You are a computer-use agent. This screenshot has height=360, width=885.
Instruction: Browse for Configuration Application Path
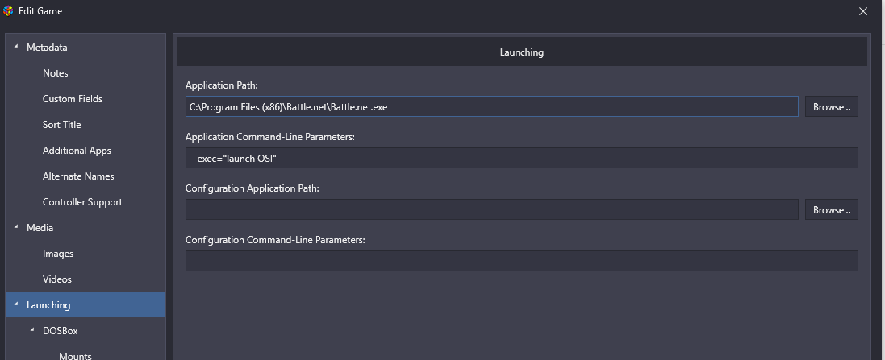pyautogui.click(x=832, y=209)
